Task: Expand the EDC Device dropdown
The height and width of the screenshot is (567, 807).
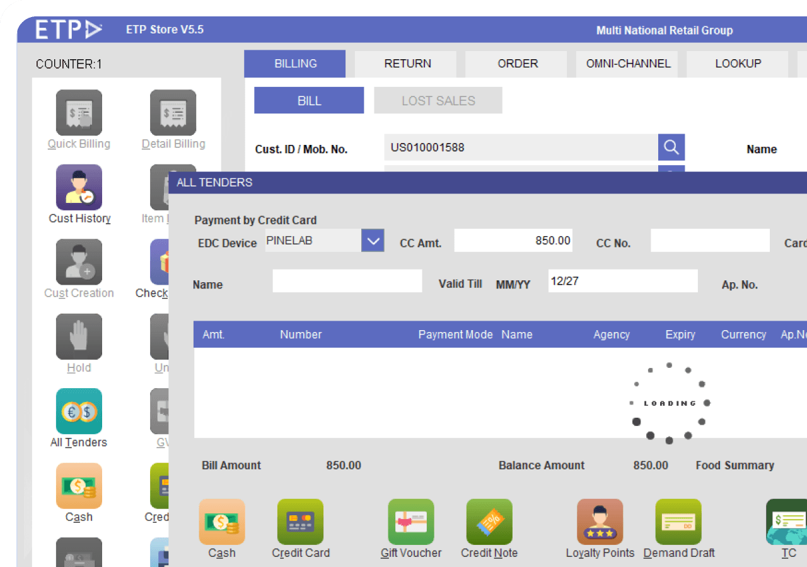Action: [373, 241]
